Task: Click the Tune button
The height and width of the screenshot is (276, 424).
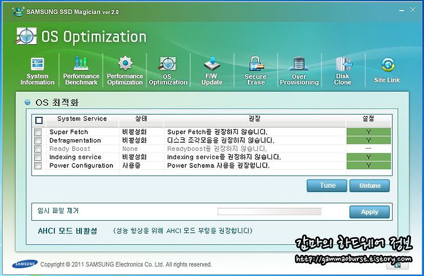Action: [x=327, y=186]
